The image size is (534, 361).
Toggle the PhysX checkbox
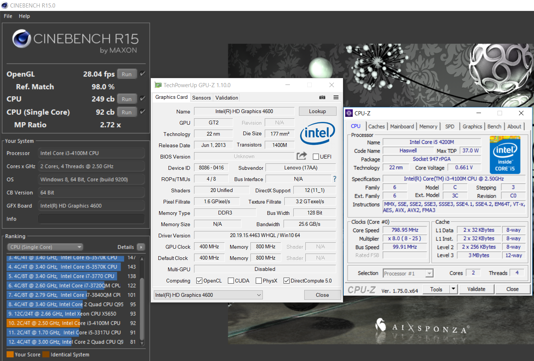(259, 281)
